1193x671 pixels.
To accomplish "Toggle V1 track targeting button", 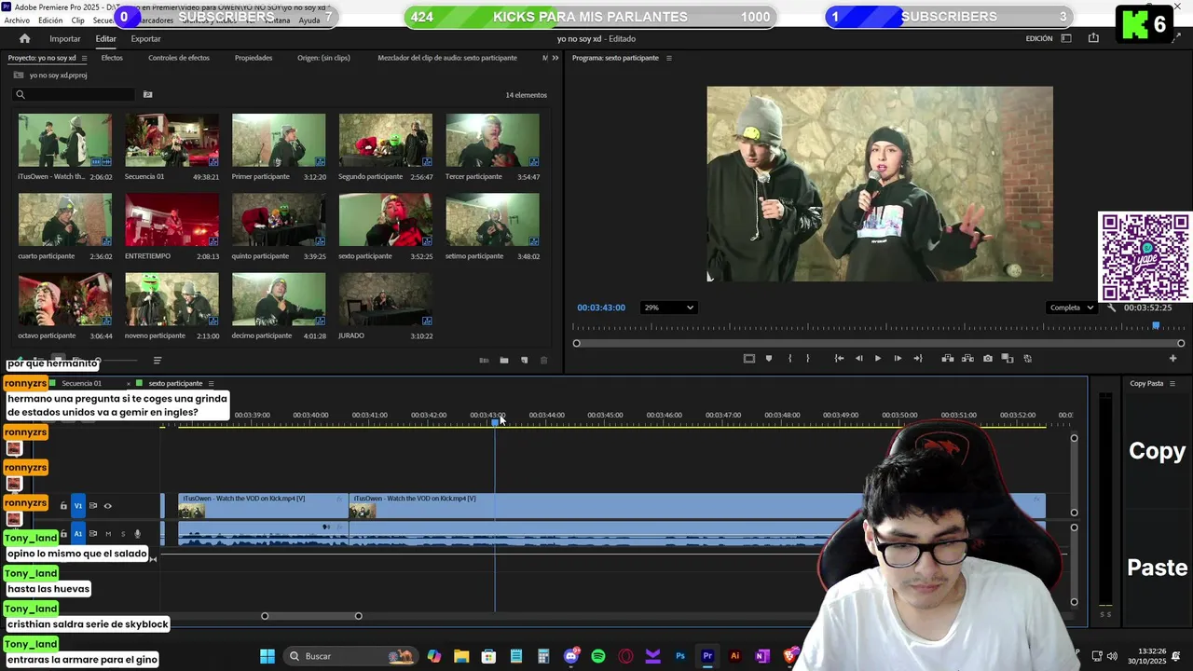I will pyautogui.click(x=78, y=506).
